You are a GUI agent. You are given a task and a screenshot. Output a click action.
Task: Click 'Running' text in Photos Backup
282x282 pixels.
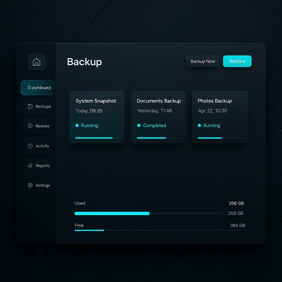point(212,126)
